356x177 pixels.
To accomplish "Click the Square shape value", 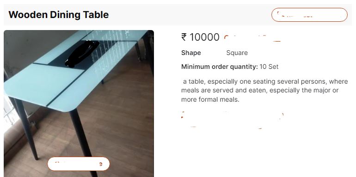I will (x=237, y=53).
